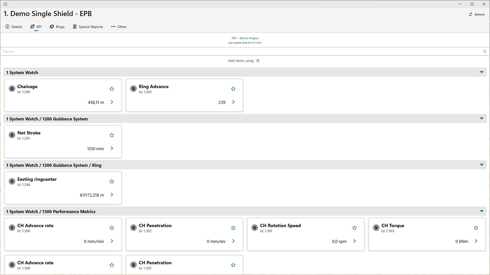Focus the Search input field
The height and width of the screenshot is (275, 490).
pyautogui.click(x=241, y=51)
